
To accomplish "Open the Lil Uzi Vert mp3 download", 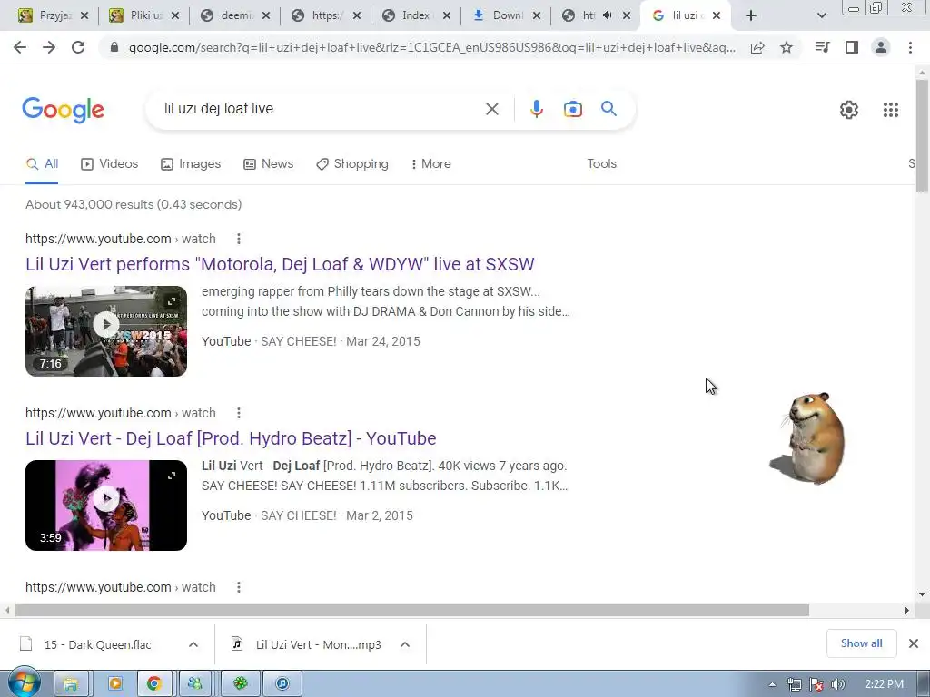I will coord(309,644).
